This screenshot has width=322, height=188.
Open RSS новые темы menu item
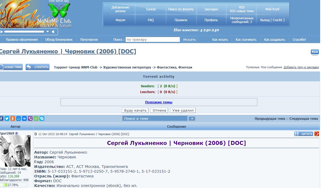coord(242,11)
